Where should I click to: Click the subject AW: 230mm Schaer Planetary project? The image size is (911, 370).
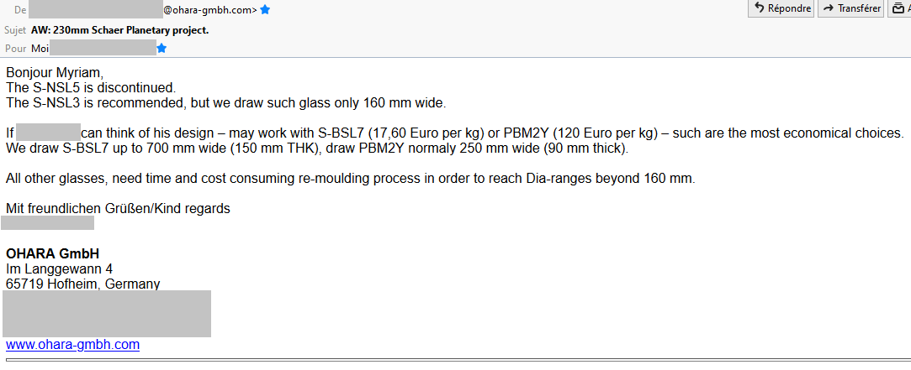[x=119, y=30]
